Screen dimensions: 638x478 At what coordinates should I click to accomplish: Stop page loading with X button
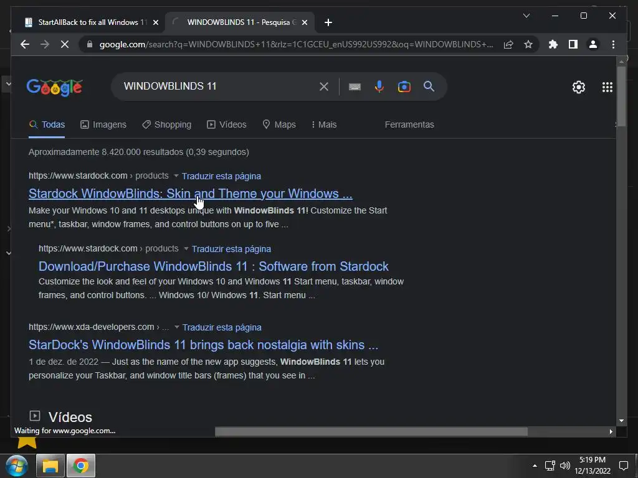point(65,44)
